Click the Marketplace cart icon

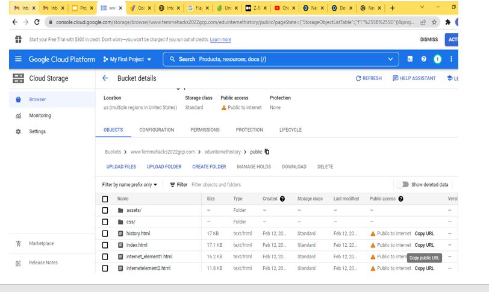point(19,243)
